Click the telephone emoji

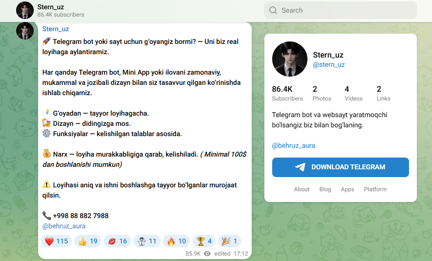pyautogui.click(x=46, y=215)
